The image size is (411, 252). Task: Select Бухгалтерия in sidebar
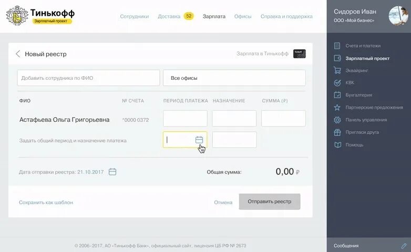point(358,95)
